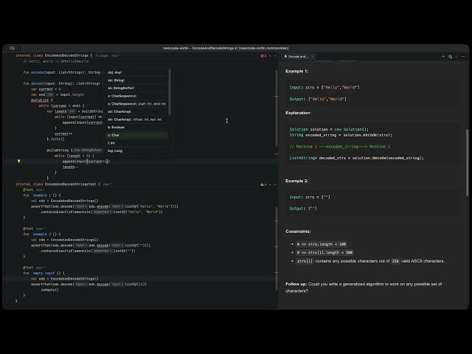Select 'sb: StringBuffer!' overload entry
Screen dimensions: 472x354
tap(136, 88)
